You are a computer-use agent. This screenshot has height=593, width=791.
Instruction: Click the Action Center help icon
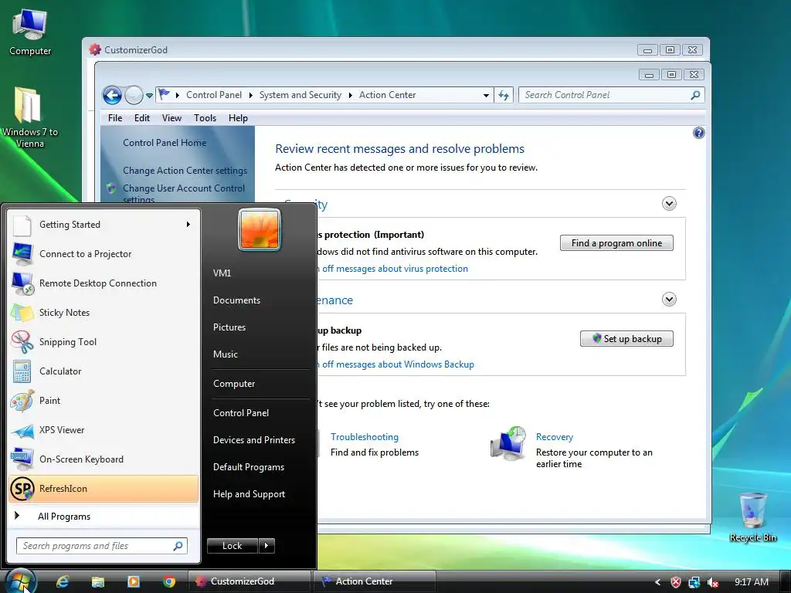pyautogui.click(x=698, y=133)
